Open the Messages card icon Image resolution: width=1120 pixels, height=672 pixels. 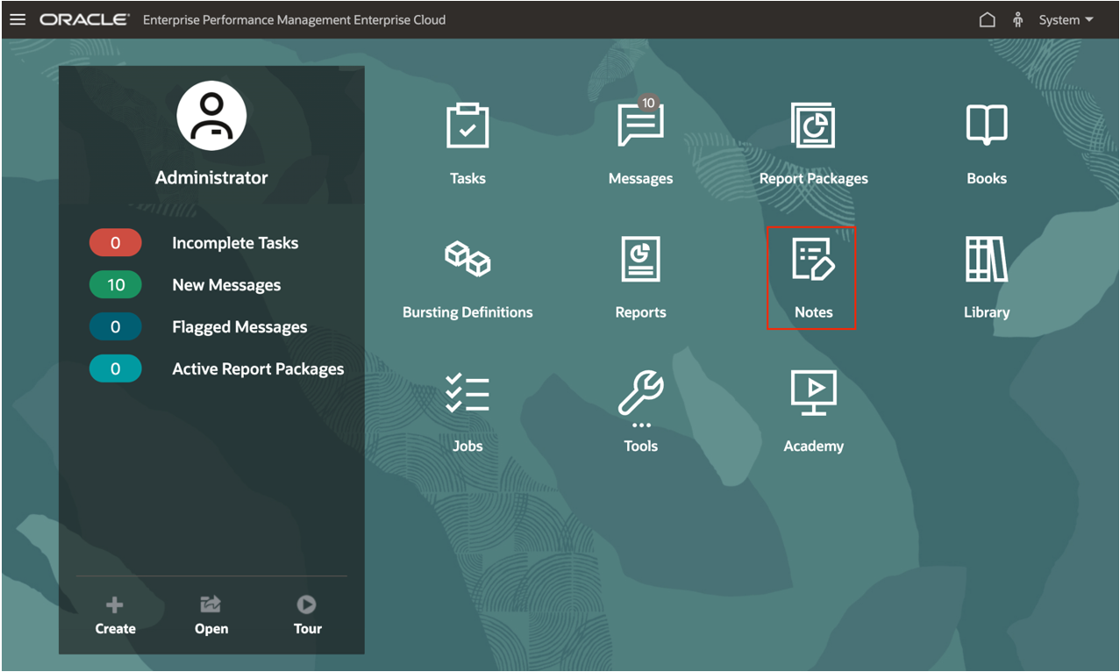[x=640, y=125]
